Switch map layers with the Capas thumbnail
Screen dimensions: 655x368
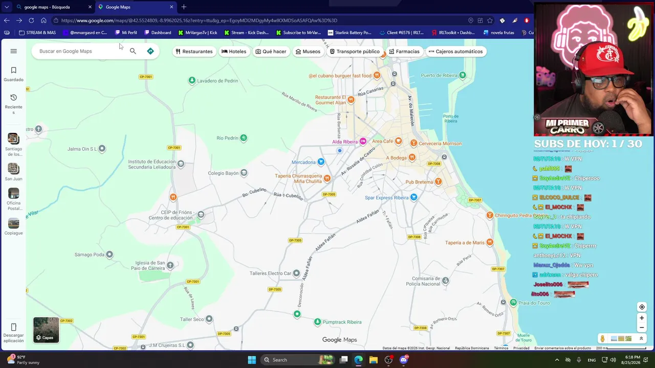click(46, 330)
